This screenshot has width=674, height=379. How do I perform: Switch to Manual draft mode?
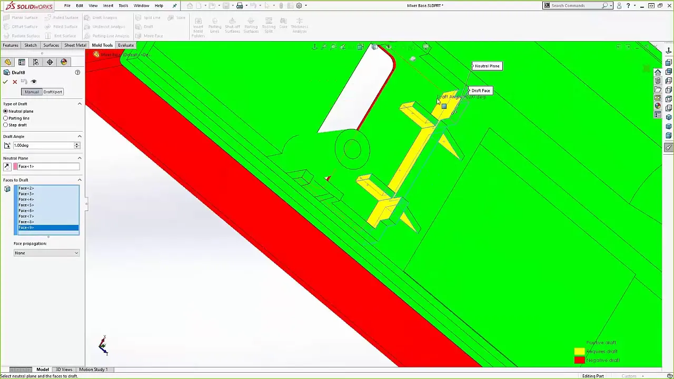(32, 92)
